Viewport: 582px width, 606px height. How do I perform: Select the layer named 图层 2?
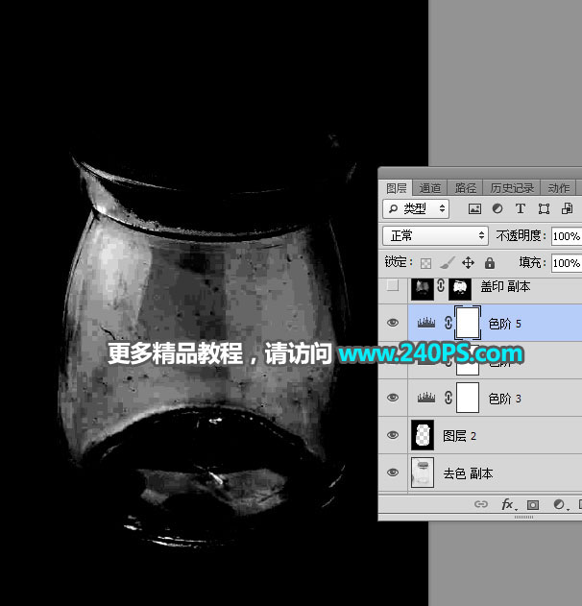coord(459,436)
